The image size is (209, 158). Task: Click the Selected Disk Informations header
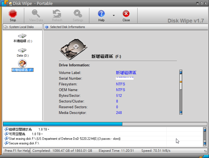67,27
